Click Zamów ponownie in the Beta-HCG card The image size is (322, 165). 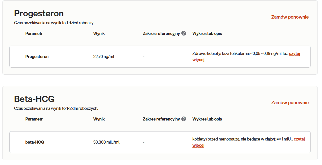click(x=290, y=102)
